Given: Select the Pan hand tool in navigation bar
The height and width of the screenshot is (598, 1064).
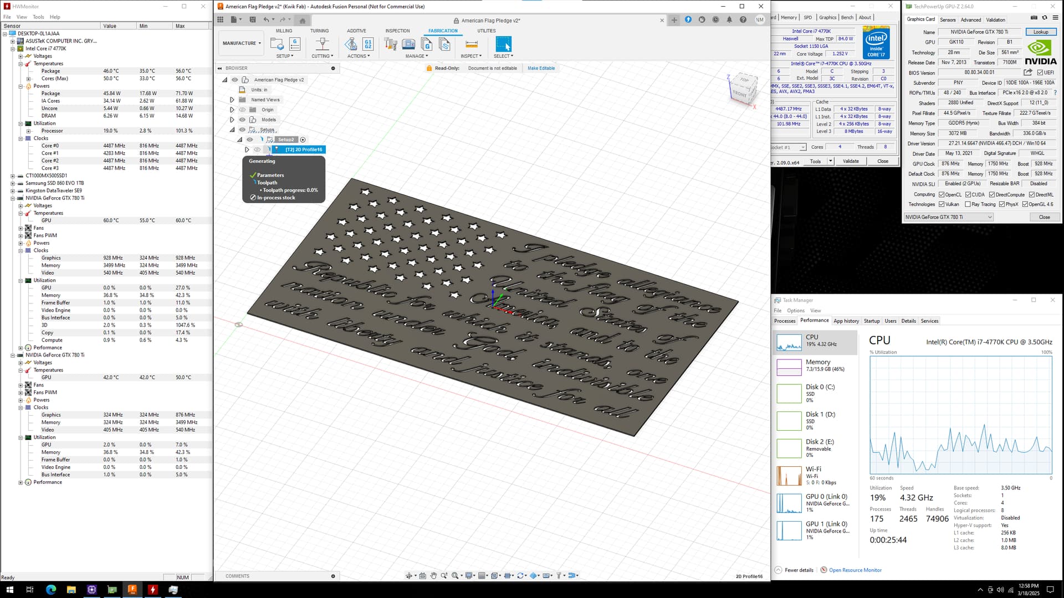Looking at the screenshot, I should tap(434, 576).
